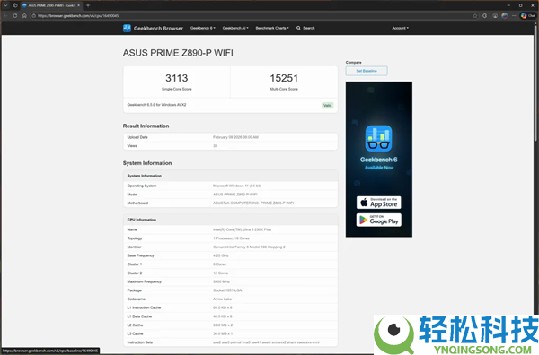
Task: Select the Codename value Arrow Lake
Action: coord(223,299)
